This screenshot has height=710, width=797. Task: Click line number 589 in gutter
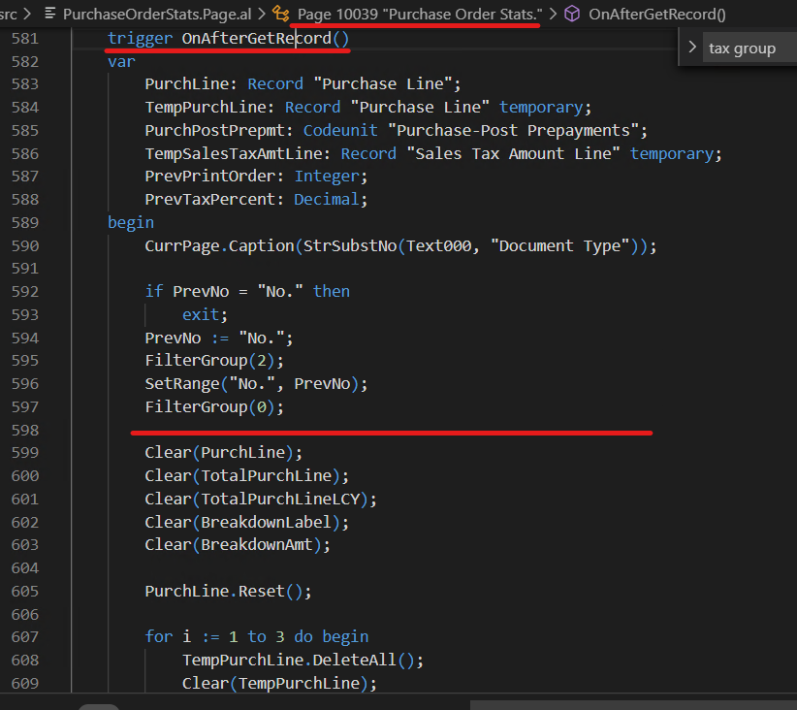[25, 223]
